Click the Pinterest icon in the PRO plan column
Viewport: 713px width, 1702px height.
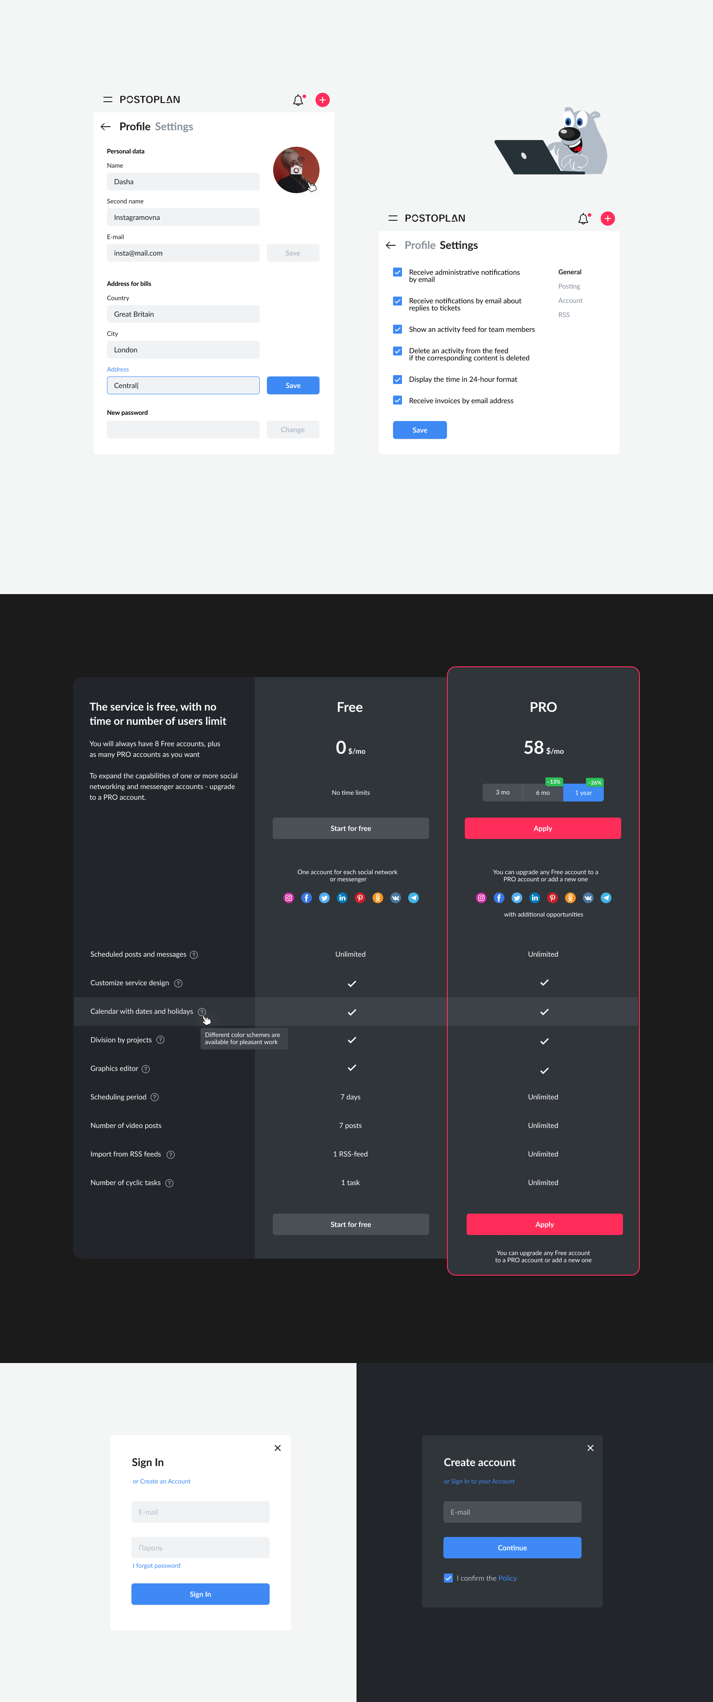point(553,898)
